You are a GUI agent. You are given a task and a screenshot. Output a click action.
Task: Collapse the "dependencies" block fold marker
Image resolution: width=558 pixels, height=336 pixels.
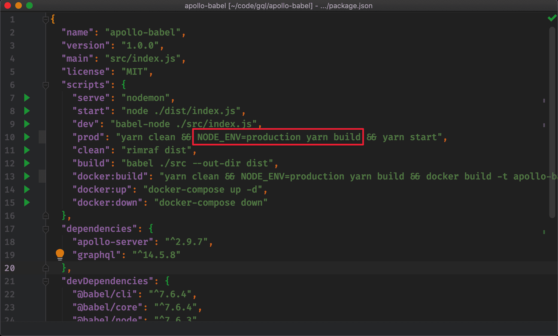[x=46, y=229]
